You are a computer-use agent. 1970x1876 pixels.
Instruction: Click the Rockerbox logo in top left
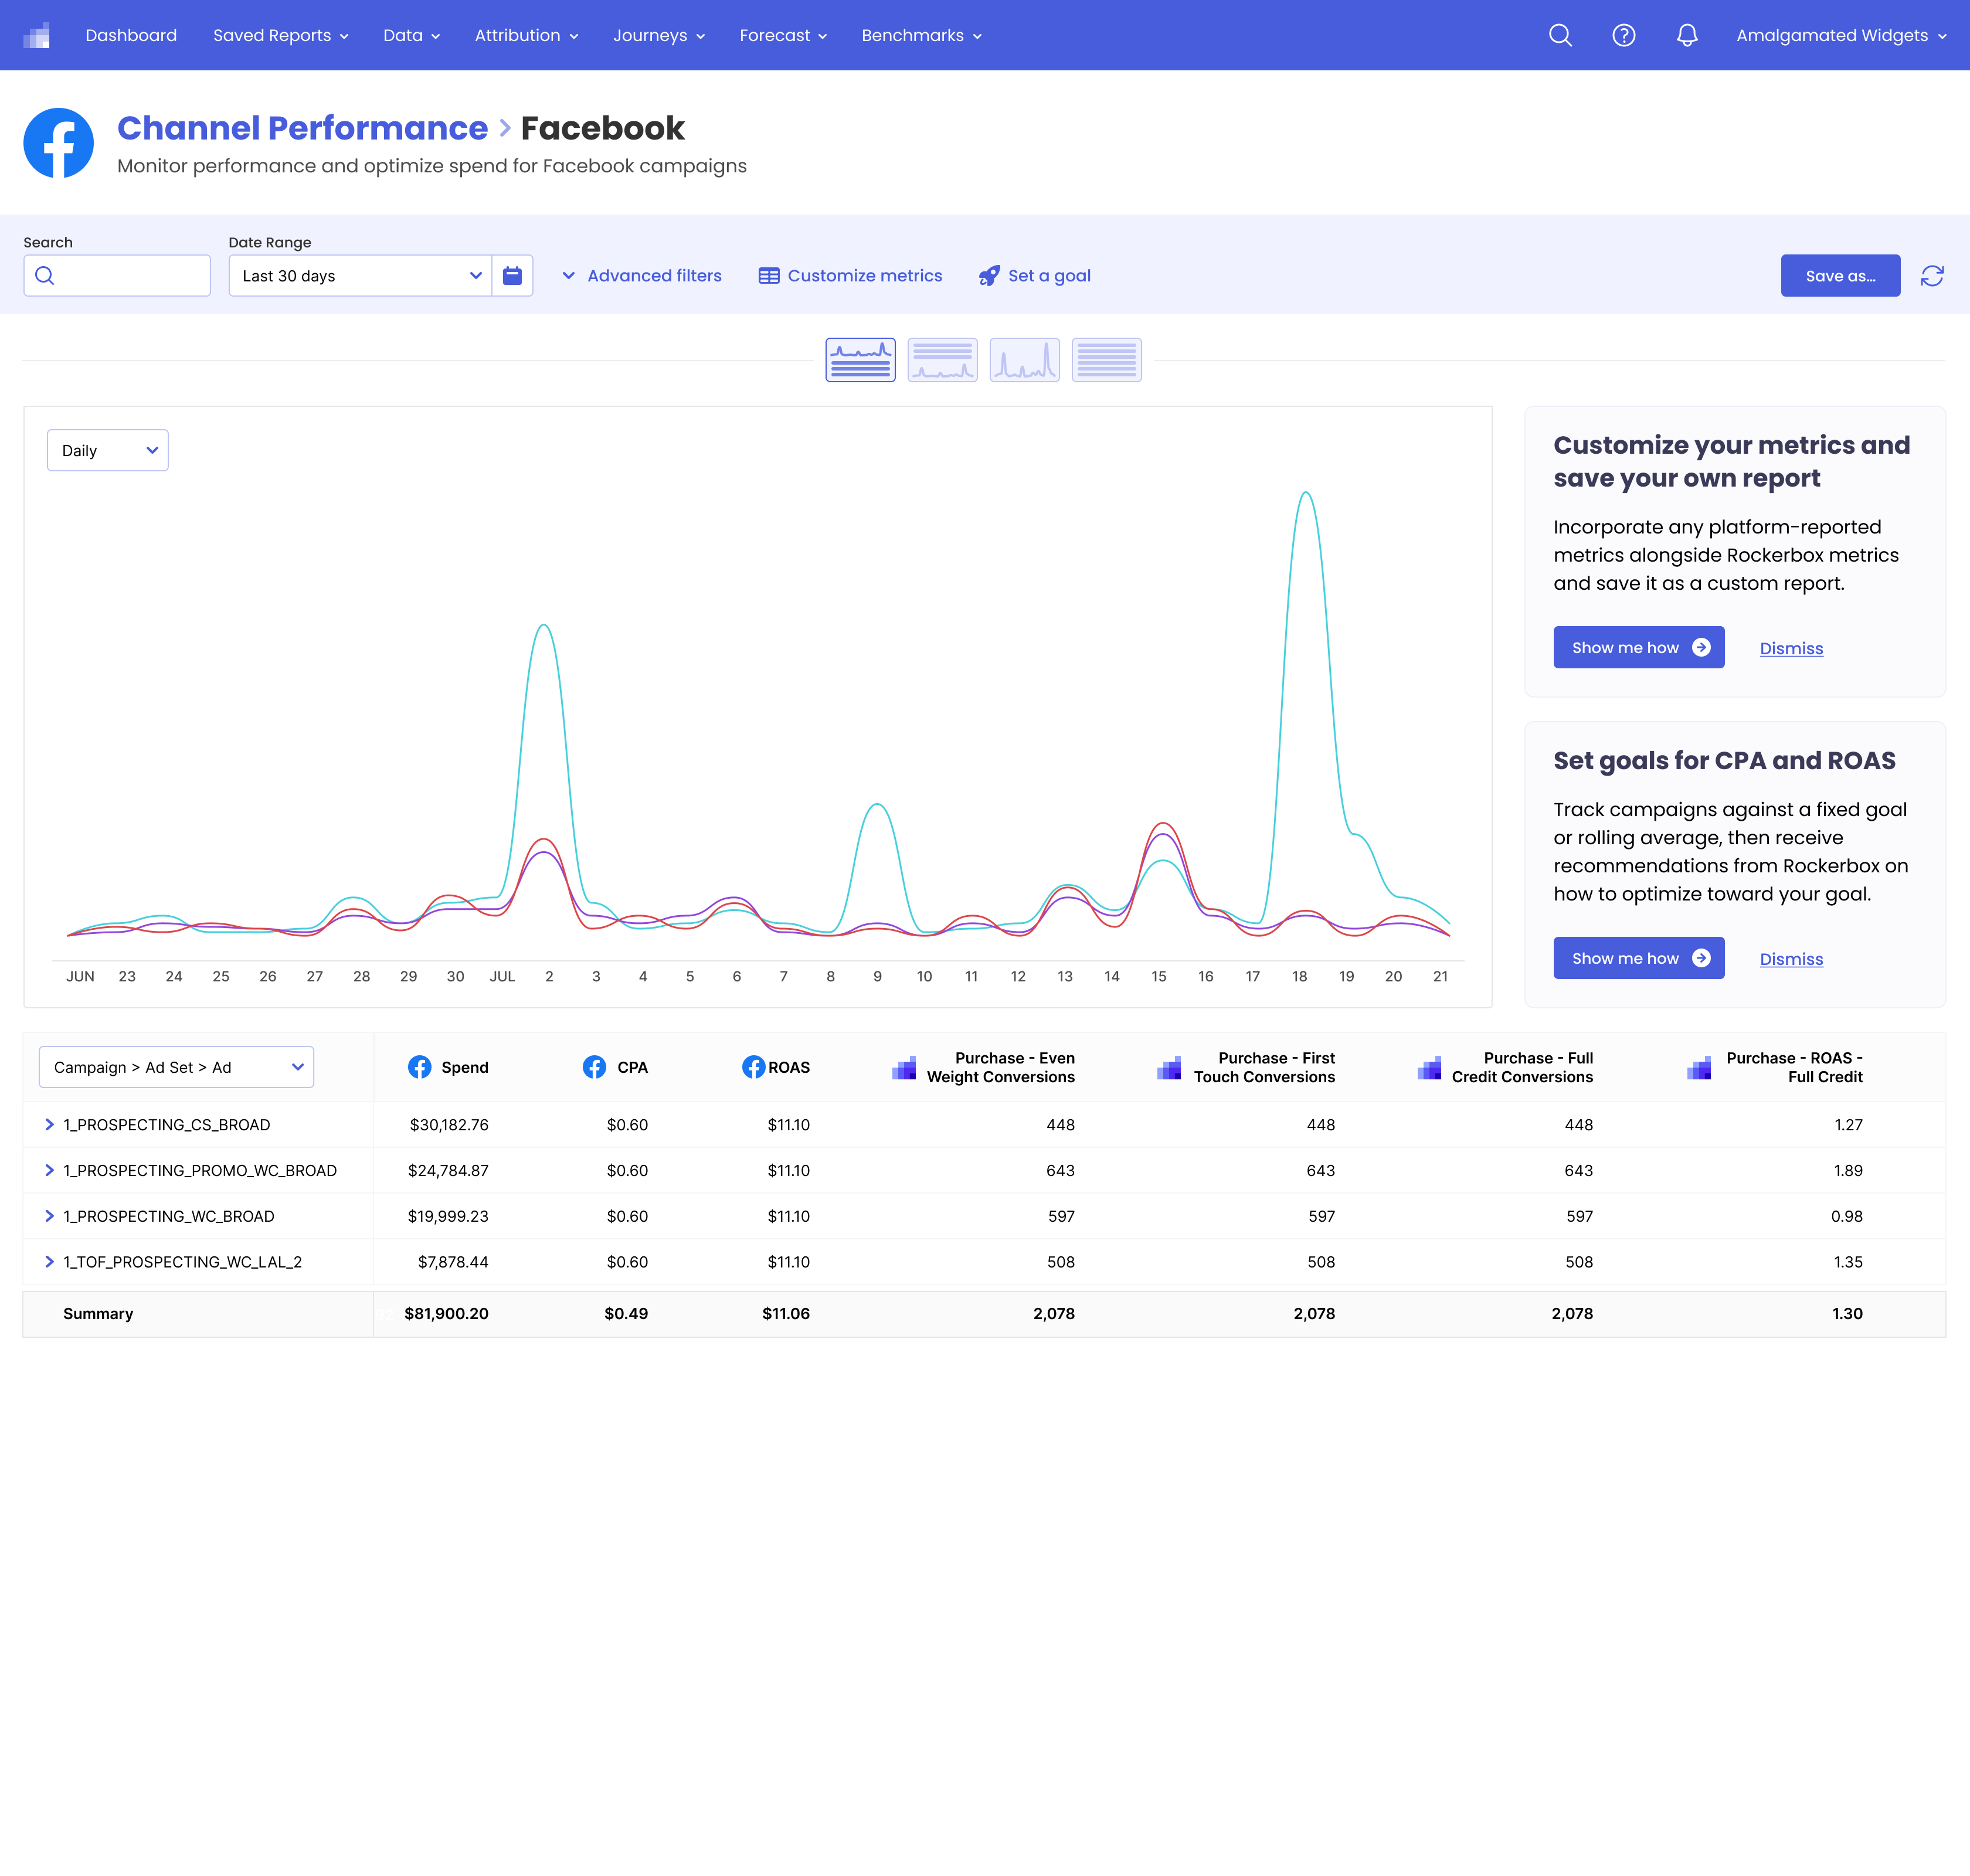(x=37, y=35)
